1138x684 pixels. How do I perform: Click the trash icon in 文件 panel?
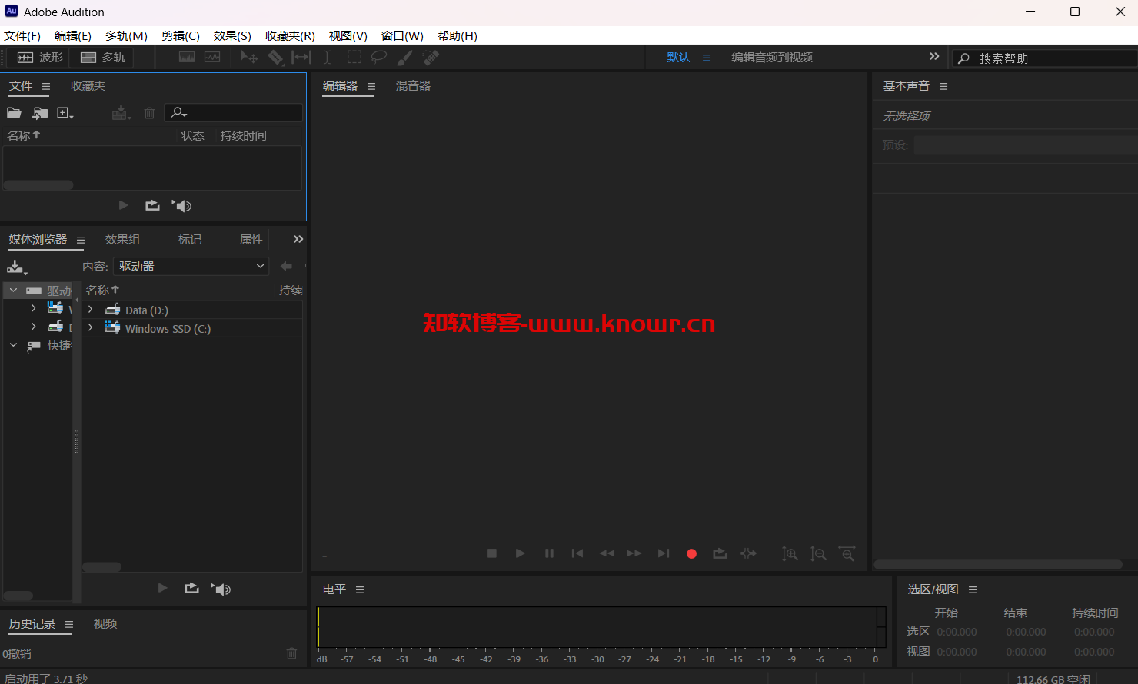coord(149,113)
